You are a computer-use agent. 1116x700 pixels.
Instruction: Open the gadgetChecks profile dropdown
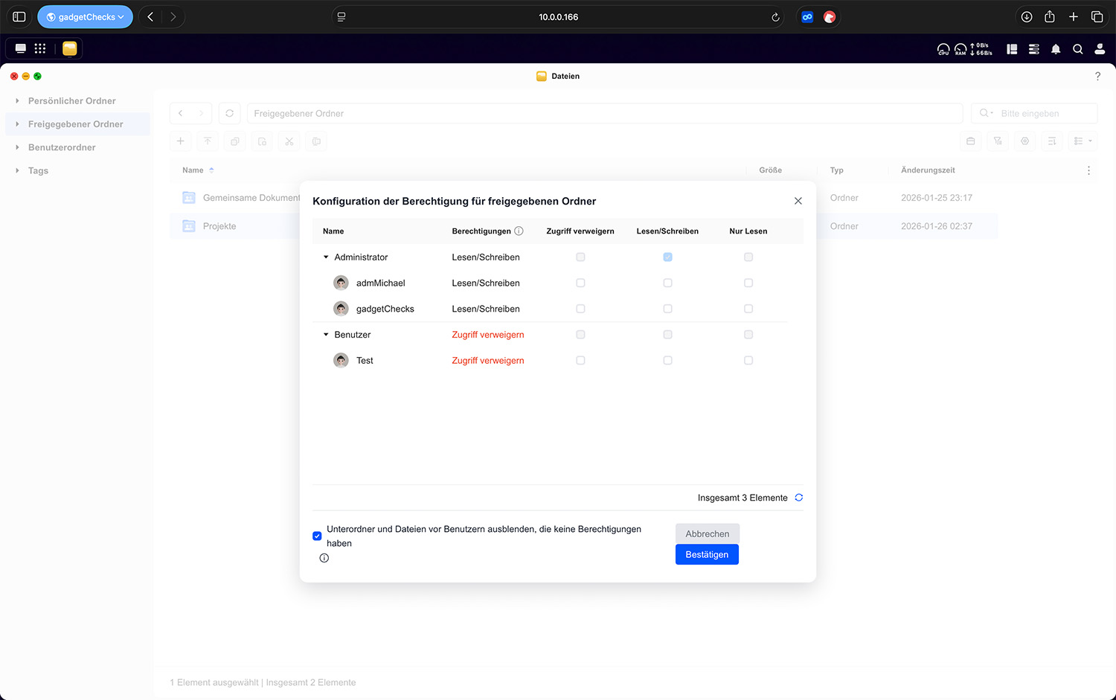click(x=86, y=17)
